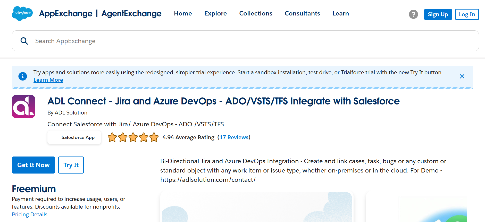Click the blue info icon in banner
The width and height of the screenshot is (485, 222).
(23, 76)
